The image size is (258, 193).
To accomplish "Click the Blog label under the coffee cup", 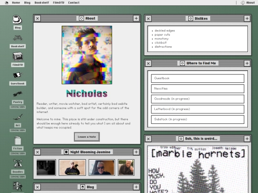I will (x=18, y=28).
